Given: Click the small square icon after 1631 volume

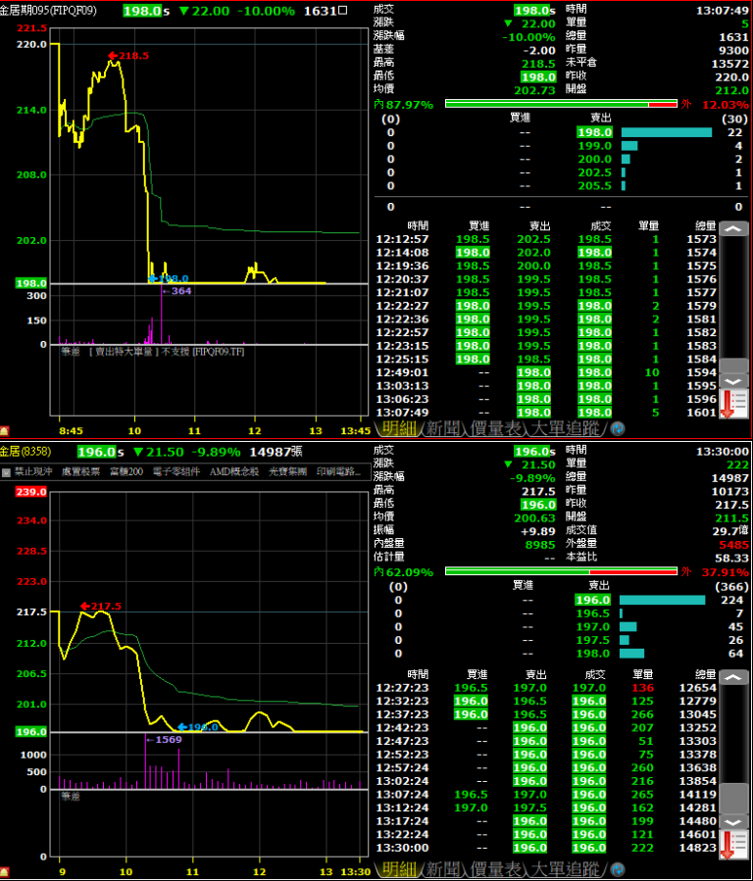Looking at the screenshot, I should tap(342, 11).
